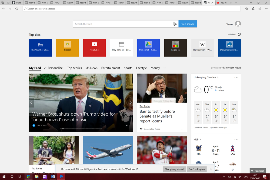Click the web search button
270x180 pixels.
coord(188,24)
